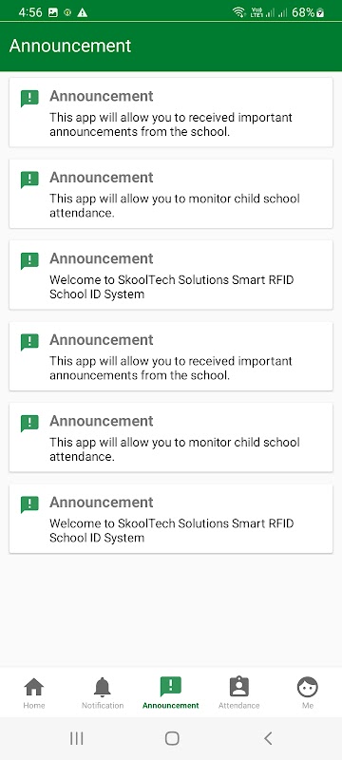This screenshot has width=342, height=760.
Task: Open the bottom SkoolTech RFID welcome card
Action: [x=171, y=518]
